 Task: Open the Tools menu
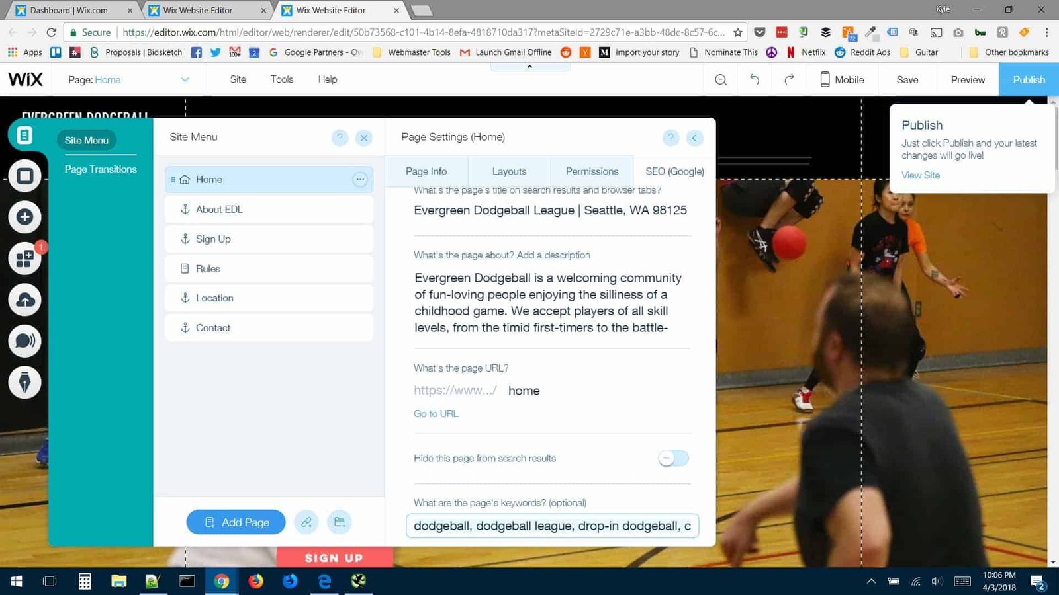point(282,79)
